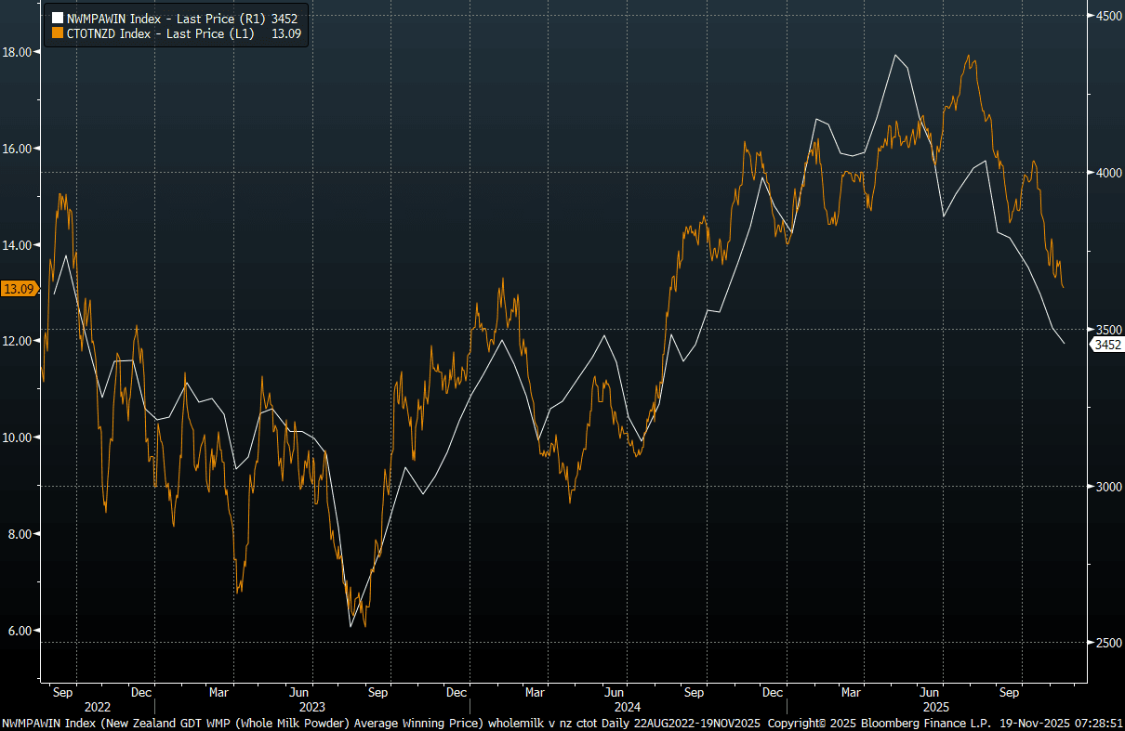Click the white 3452 last price tag

(1106, 345)
